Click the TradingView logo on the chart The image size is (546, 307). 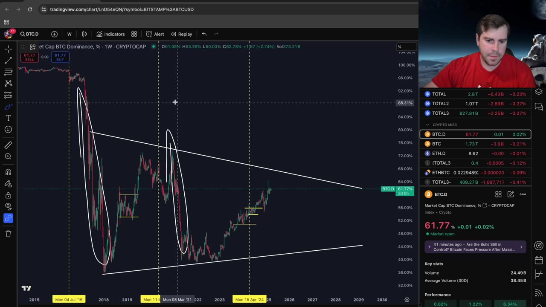26,288
